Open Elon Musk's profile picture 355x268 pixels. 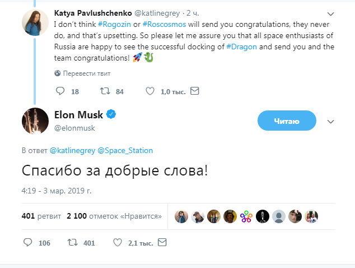coord(35,121)
